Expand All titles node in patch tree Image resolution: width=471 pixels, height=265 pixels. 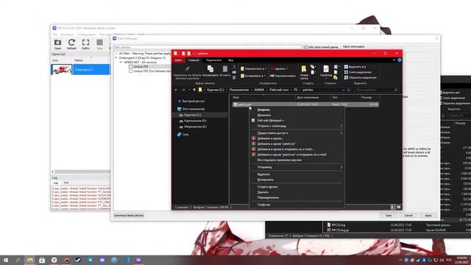[116, 53]
